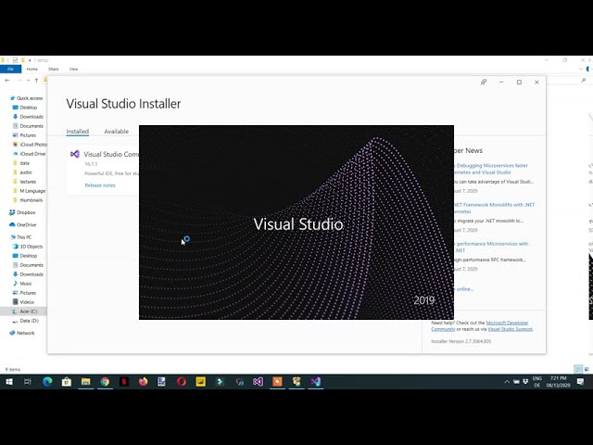Show hidden system tray icons

tap(507, 382)
